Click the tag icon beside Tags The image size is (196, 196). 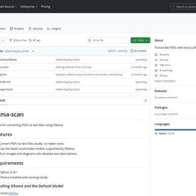(x=30, y=40)
